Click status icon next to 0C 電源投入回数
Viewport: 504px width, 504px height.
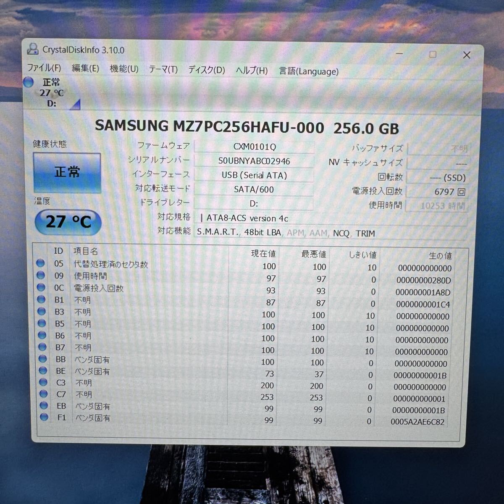[41, 288]
